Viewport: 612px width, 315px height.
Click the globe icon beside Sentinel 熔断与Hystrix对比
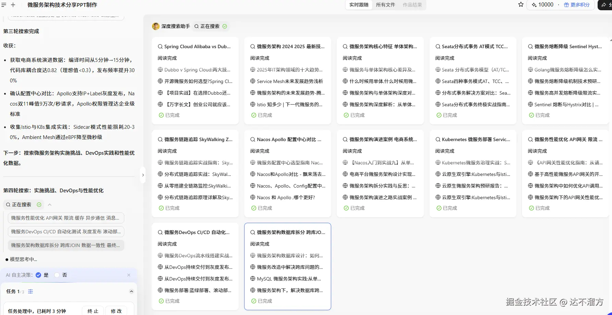[x=530, y=105]
